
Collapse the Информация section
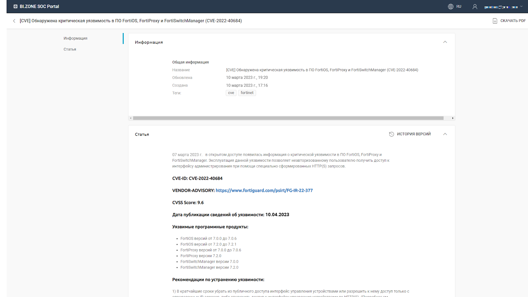(x=445, y=42)
